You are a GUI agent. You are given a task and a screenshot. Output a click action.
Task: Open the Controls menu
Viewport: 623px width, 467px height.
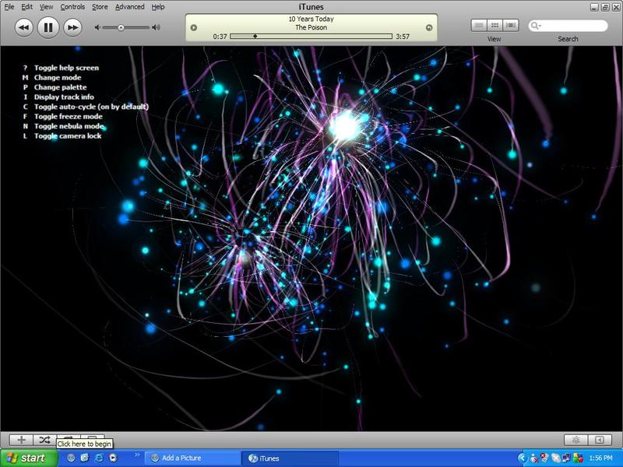pos(72,7)
